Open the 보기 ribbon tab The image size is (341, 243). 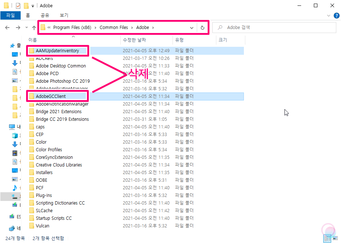pos(64,15)
